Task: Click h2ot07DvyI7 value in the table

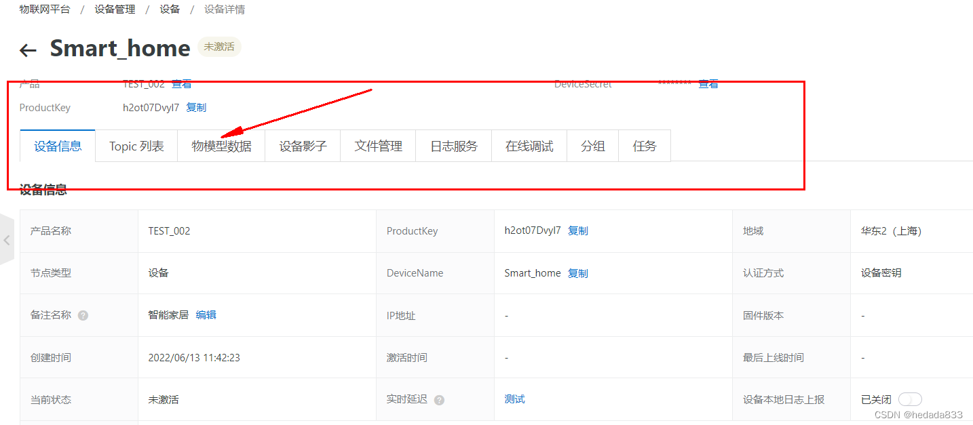Action: (x=533, y=230)
